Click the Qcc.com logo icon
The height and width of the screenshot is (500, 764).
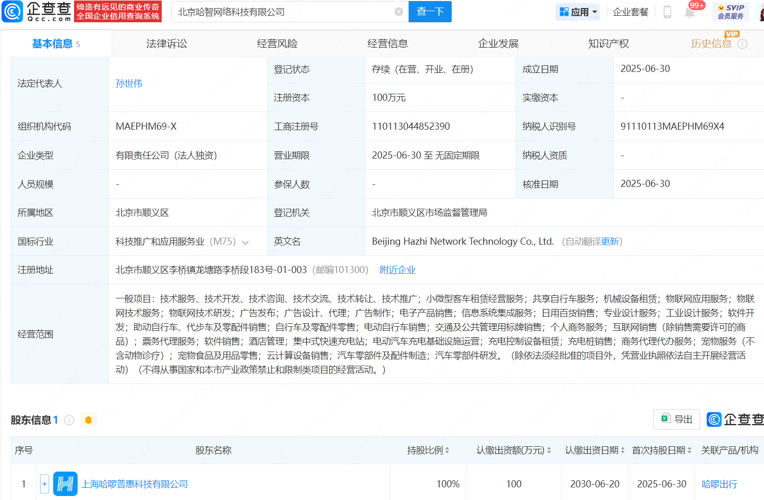click(12, 12)
